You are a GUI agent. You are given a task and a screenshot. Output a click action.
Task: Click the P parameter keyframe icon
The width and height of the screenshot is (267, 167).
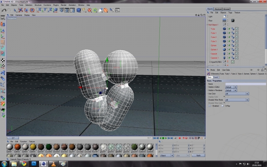point(199,138)
